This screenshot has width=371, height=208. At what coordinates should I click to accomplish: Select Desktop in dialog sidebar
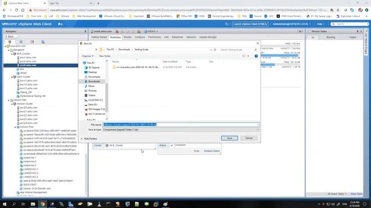(92, 72)
